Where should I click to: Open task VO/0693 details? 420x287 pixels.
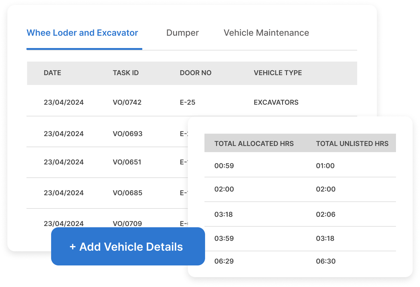click(x=127, y=134)
